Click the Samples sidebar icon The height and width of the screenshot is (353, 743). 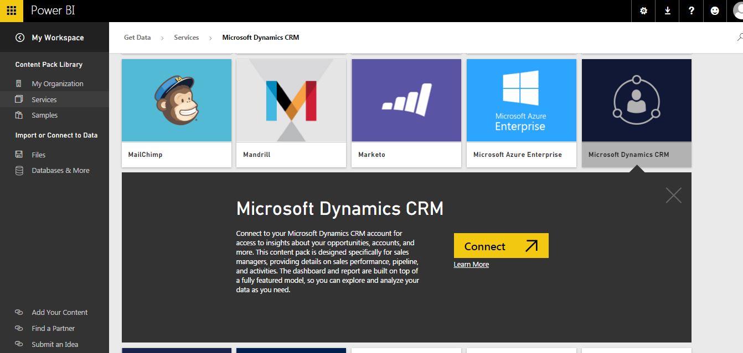coord(19,115)
